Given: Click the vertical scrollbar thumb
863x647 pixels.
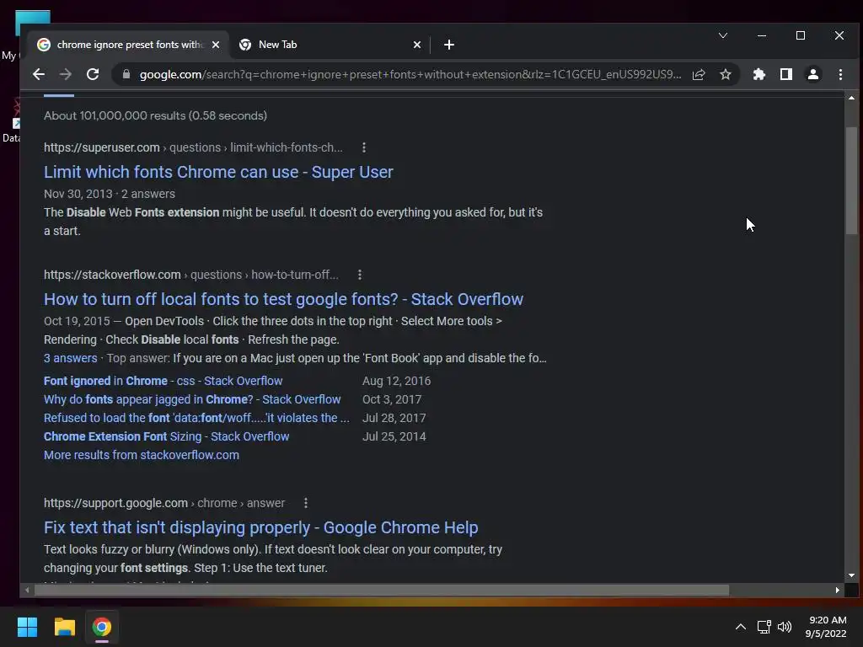Looking at the screenshot, I should click(851, 180).
